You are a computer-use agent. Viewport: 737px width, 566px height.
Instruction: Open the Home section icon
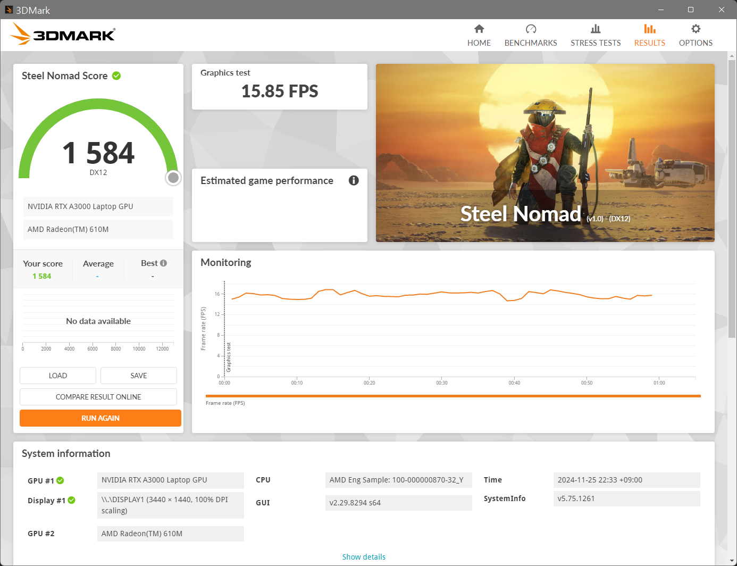479,29
